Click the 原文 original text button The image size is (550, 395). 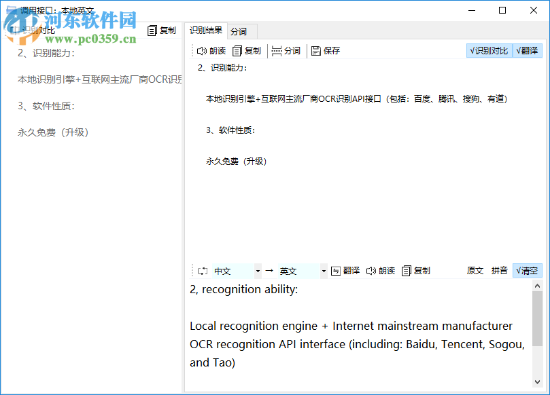(474, 270)
